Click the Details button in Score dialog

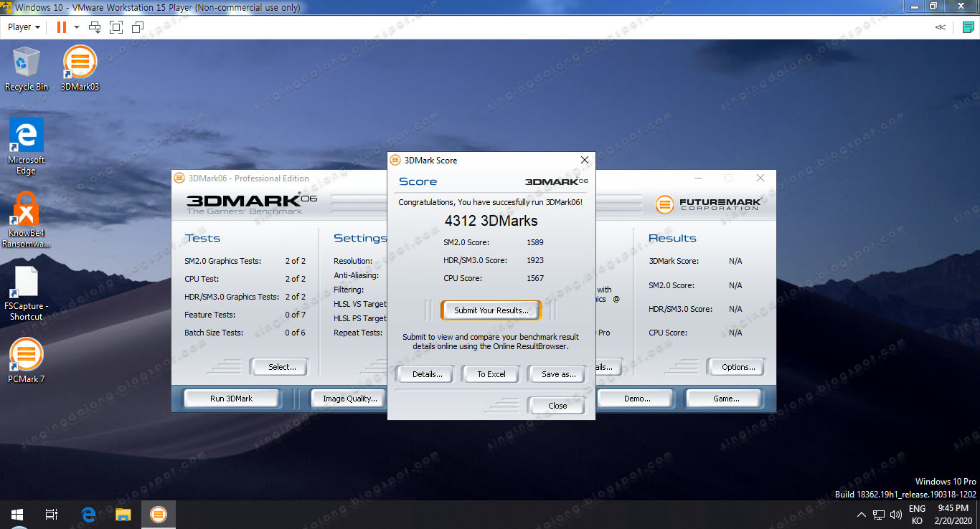pos(427,374)
